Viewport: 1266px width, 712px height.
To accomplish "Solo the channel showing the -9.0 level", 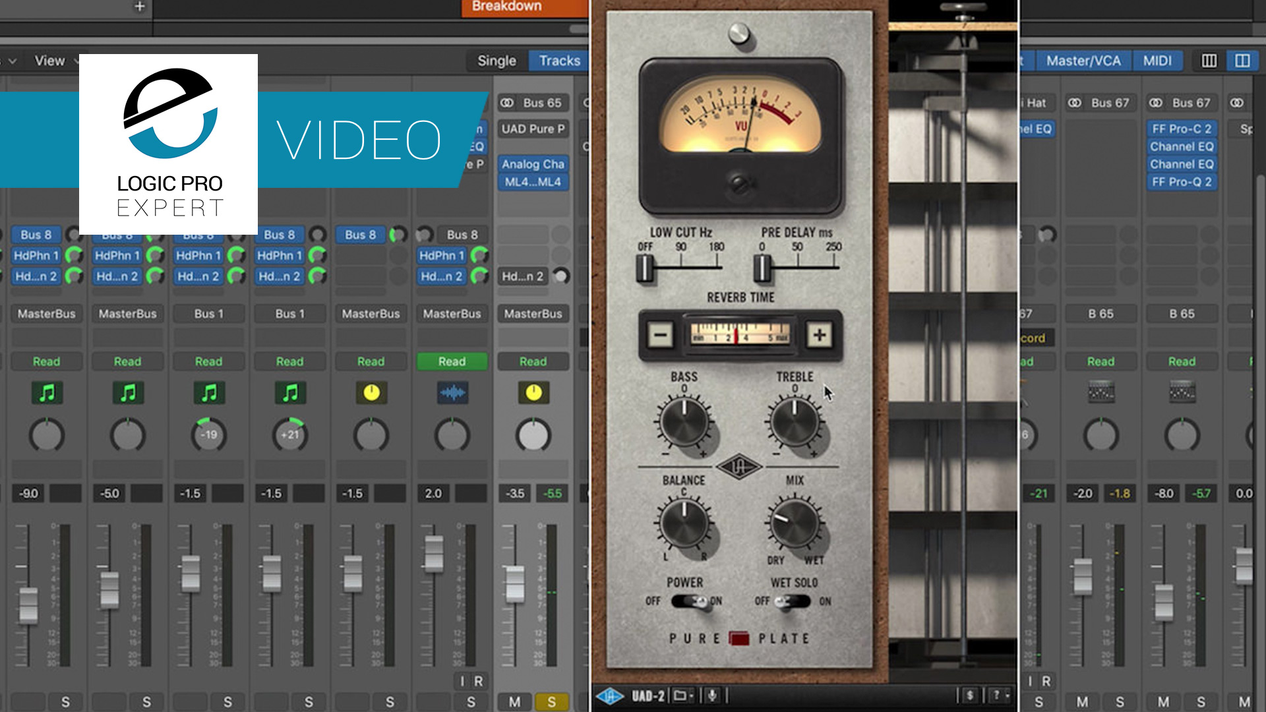I will tap(65, 702).
